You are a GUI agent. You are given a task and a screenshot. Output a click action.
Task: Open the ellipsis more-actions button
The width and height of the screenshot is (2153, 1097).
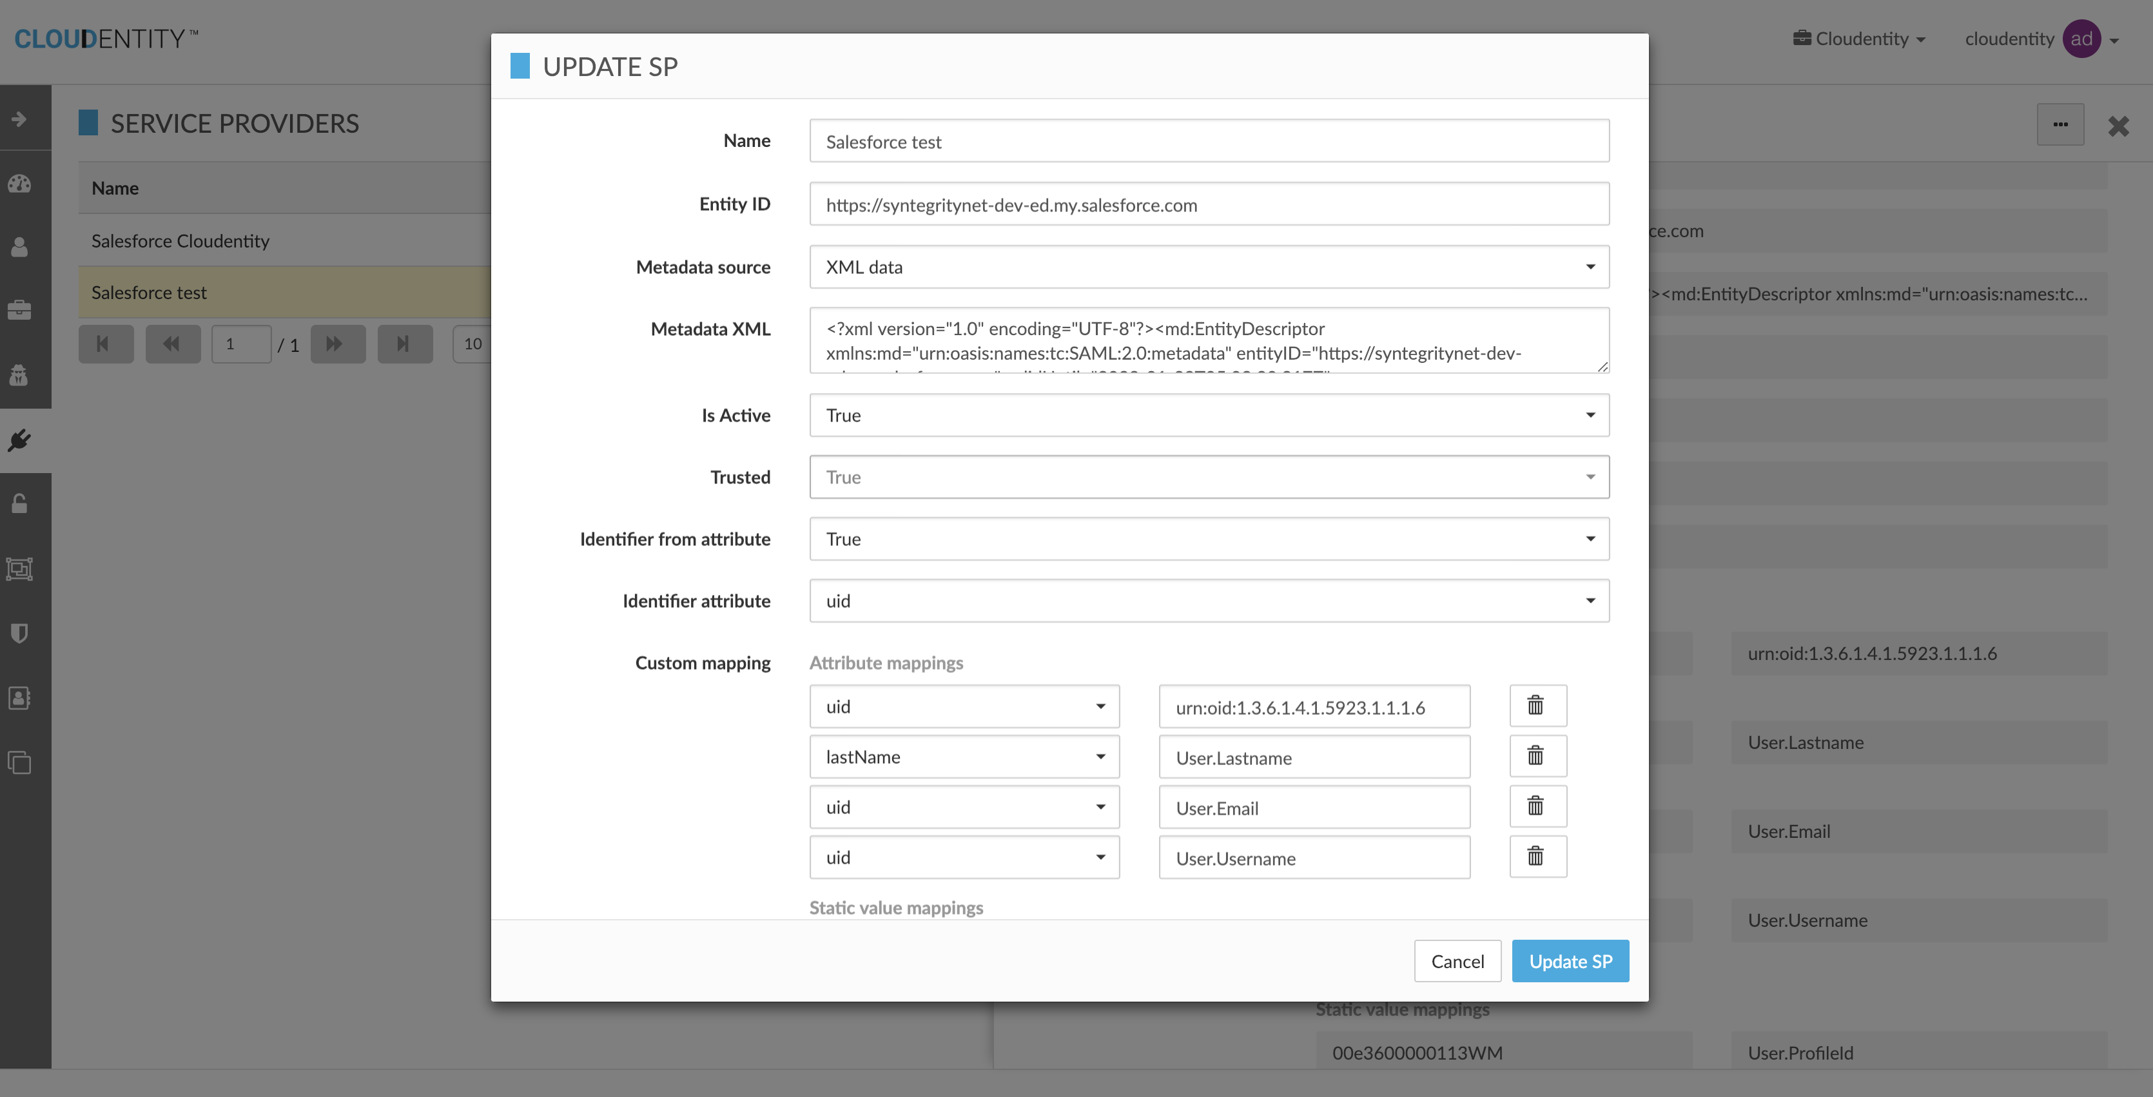coord(2060,124)
